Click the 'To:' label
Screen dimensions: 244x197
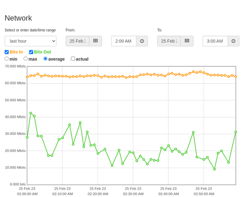[x=160, y=30]
